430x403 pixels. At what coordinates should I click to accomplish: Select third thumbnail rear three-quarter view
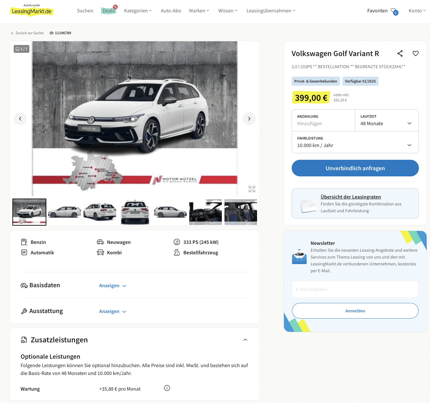click(100, 212)
